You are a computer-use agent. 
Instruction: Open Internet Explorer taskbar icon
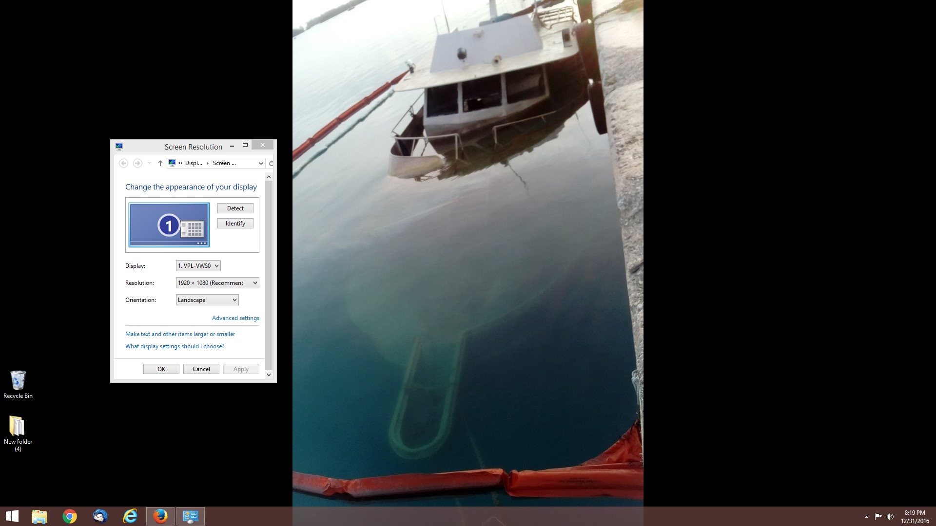130,516
